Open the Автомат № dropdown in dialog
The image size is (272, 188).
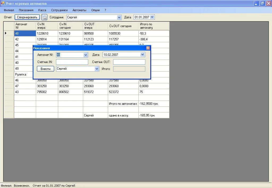click(x=86, y=55)
